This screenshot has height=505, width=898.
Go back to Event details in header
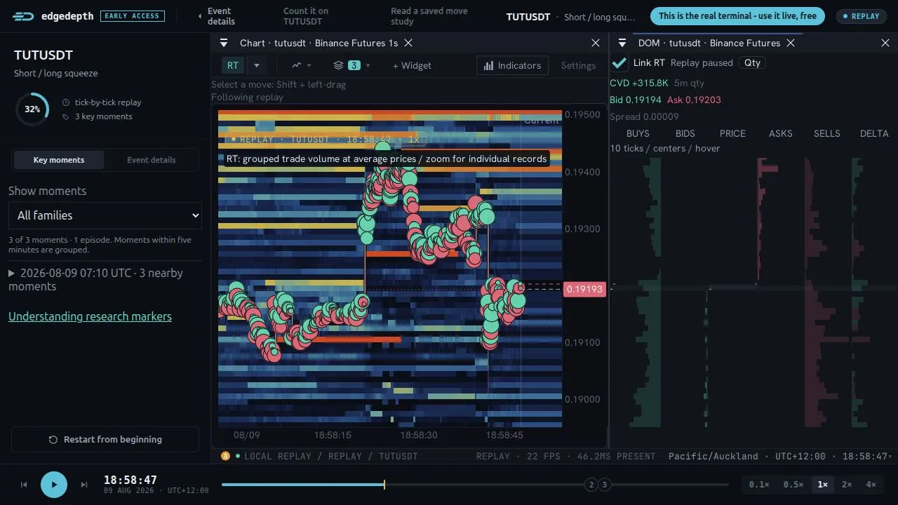217,15
